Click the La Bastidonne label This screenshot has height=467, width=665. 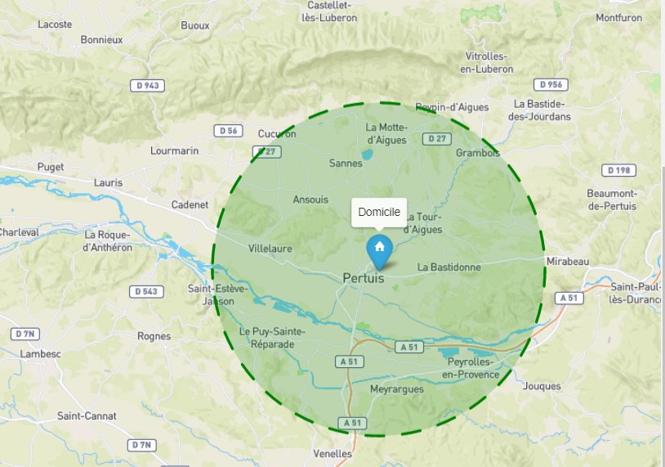[x=449, y=267]
